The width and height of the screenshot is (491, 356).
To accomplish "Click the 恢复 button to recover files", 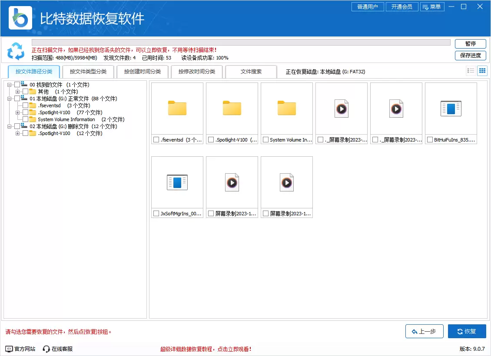I will [467, 331].
